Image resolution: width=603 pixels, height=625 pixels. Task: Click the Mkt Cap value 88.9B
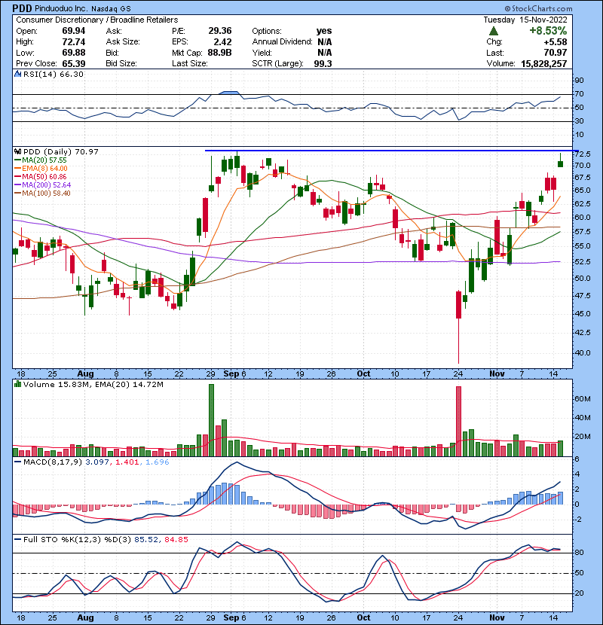(x=220, y=53)
